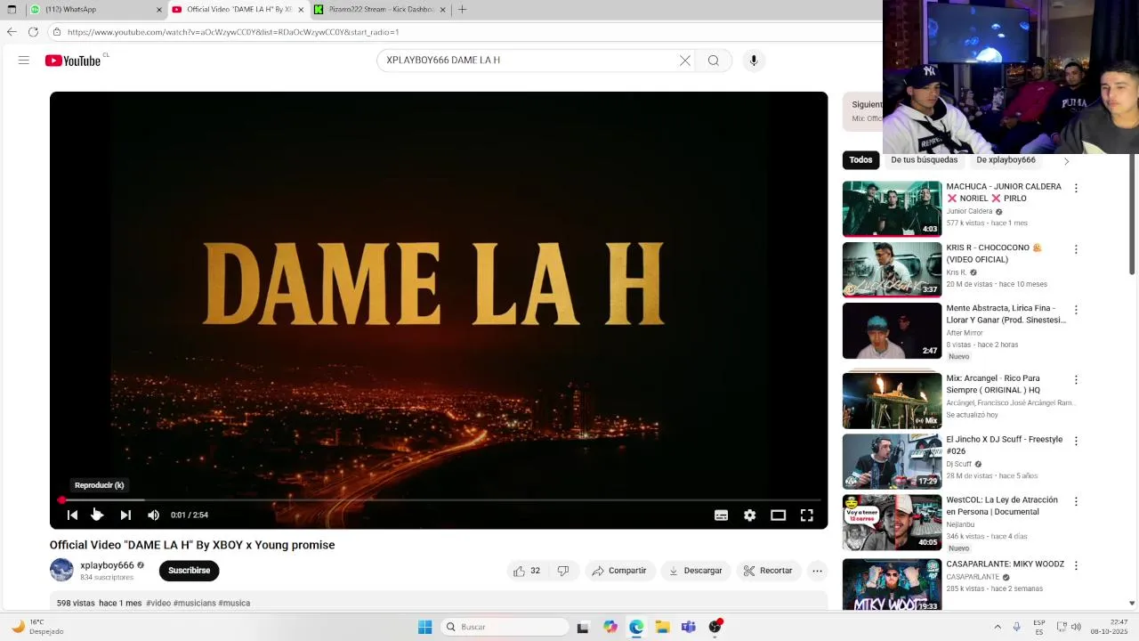Viewport: 1139px width, 641px height.
Task: Select the De xplayboy666 chip
Action: (1006, 160)
